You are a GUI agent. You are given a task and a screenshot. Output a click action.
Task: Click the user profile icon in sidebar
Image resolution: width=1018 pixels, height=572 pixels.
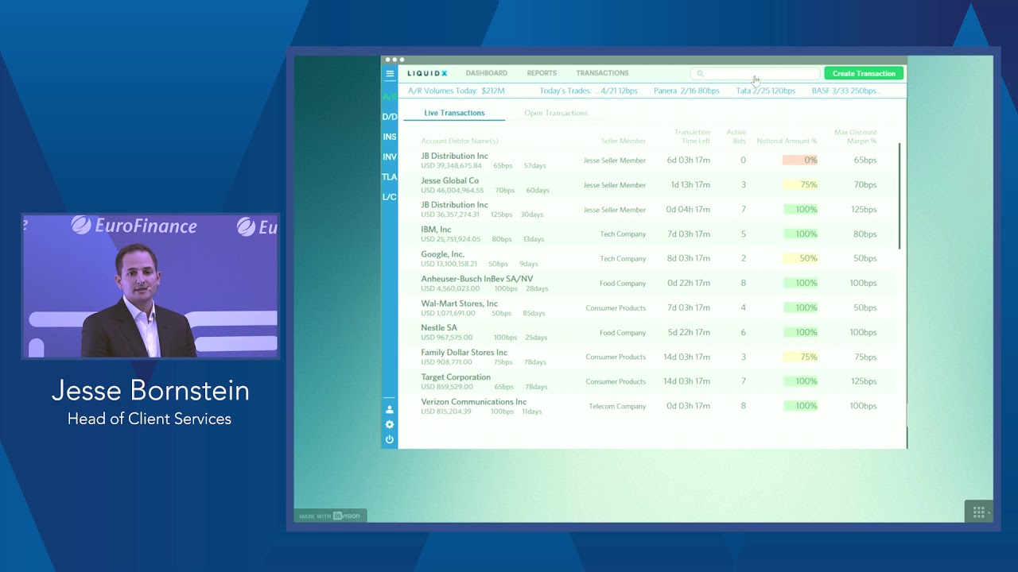pyautogui.click(x=390, y=410)
